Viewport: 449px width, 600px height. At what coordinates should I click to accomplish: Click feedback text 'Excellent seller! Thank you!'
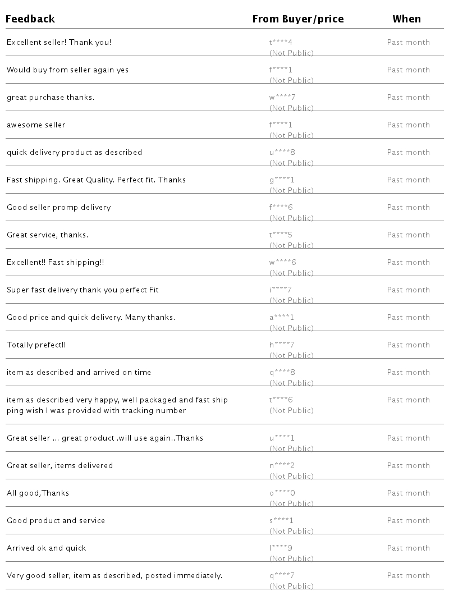(x=59, y=43)
